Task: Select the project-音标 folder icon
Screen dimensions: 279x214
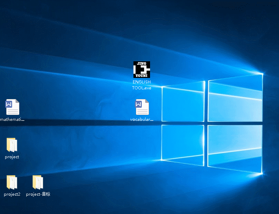Action: coord(38,182)
